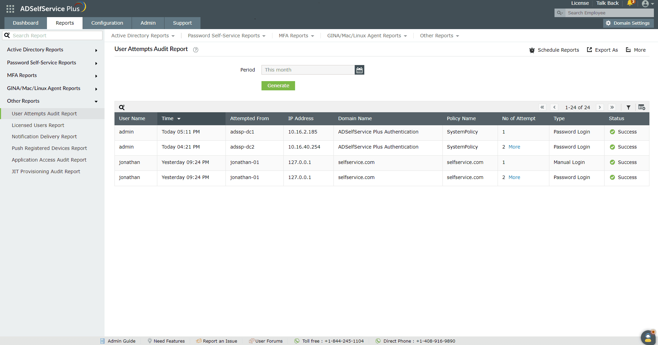Open the apps grid icon beside the logo

coord(10,9)
